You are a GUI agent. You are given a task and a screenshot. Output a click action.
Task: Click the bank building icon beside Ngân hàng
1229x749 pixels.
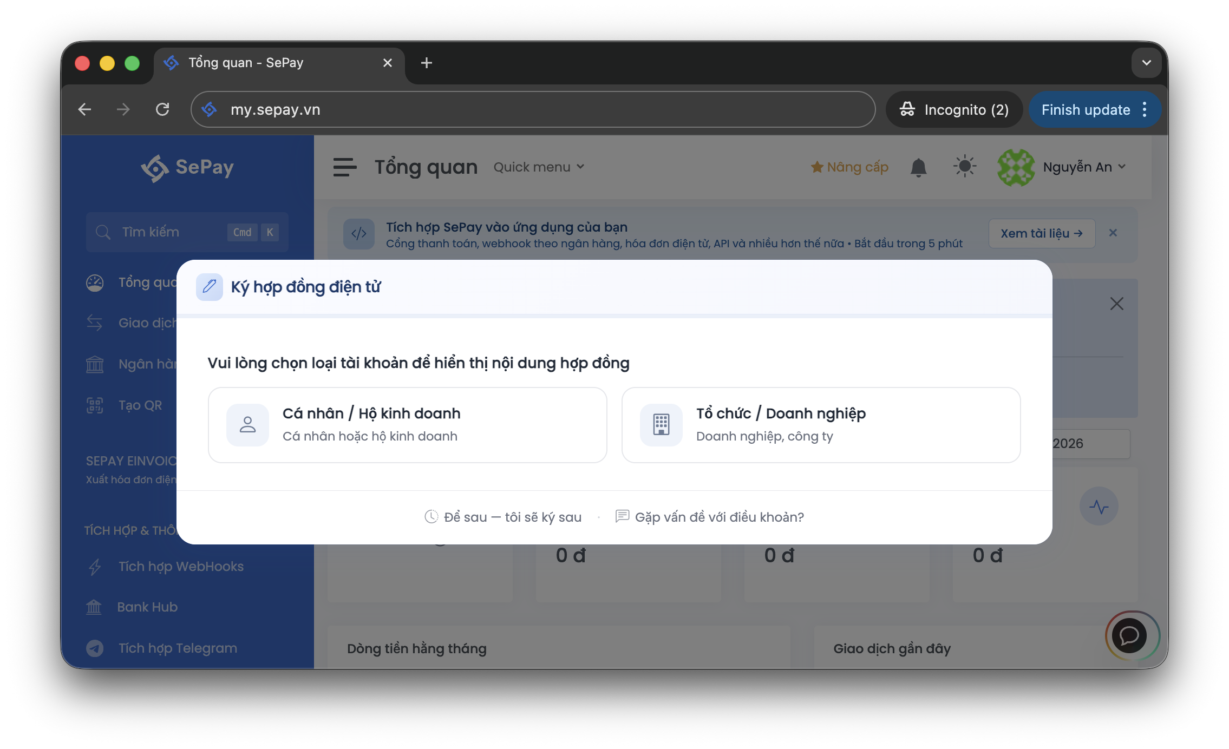point(95,364)
